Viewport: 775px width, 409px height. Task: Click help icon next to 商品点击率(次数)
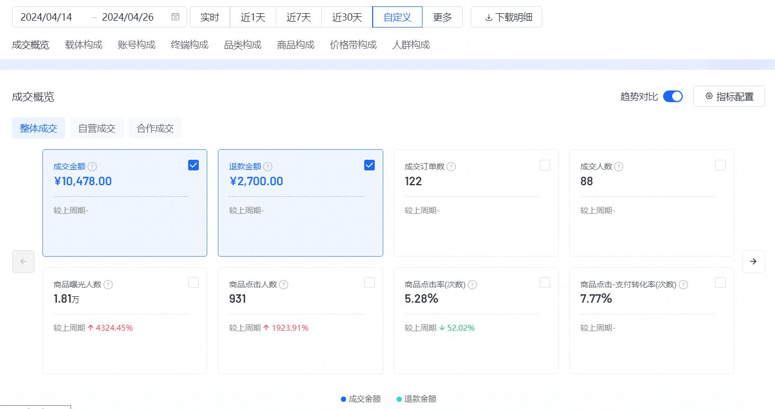[472, 285]
